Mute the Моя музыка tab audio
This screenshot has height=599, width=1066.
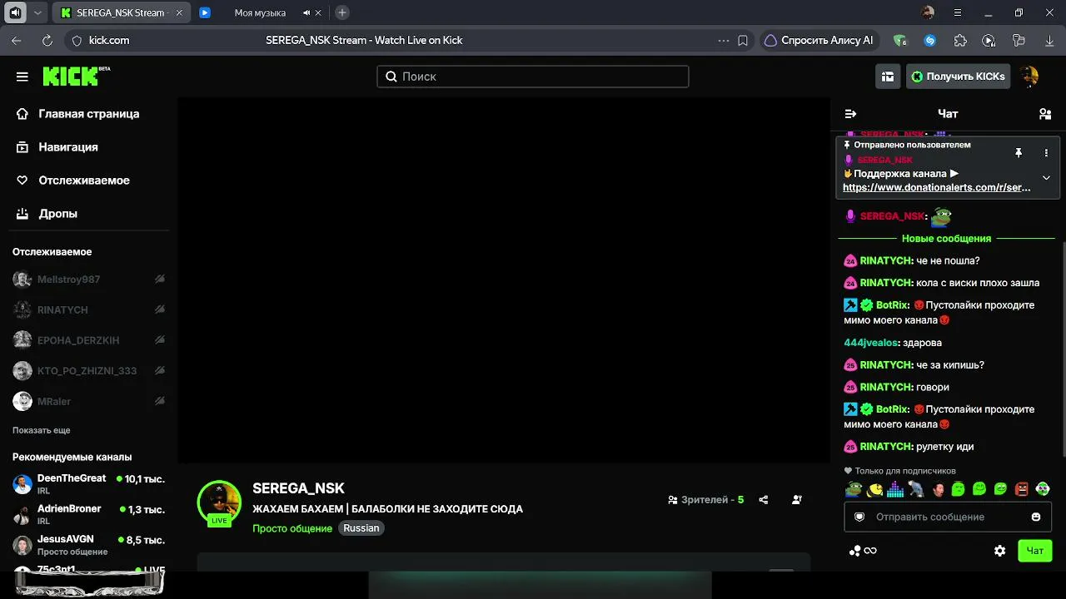click(x=306, y=12)
